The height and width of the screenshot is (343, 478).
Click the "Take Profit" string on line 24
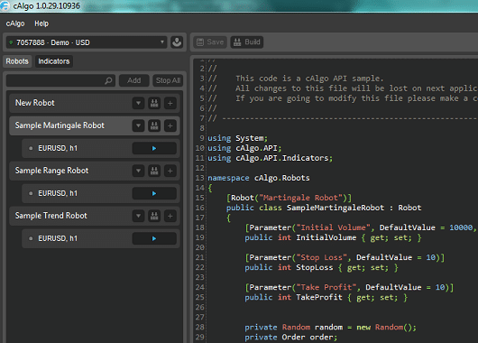pos(326,287)
